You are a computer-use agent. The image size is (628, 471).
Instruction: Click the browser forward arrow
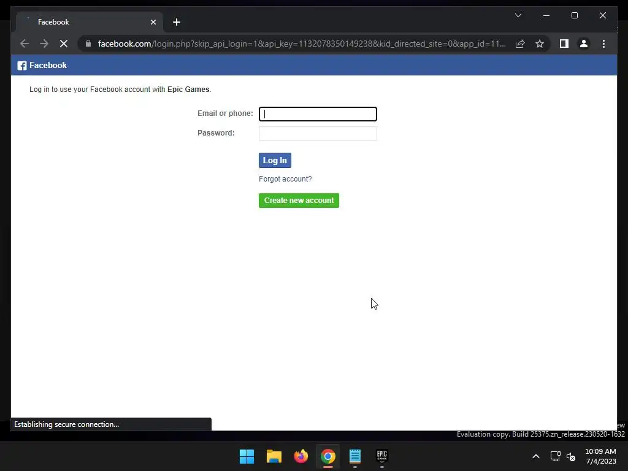(x=44, y=44)
